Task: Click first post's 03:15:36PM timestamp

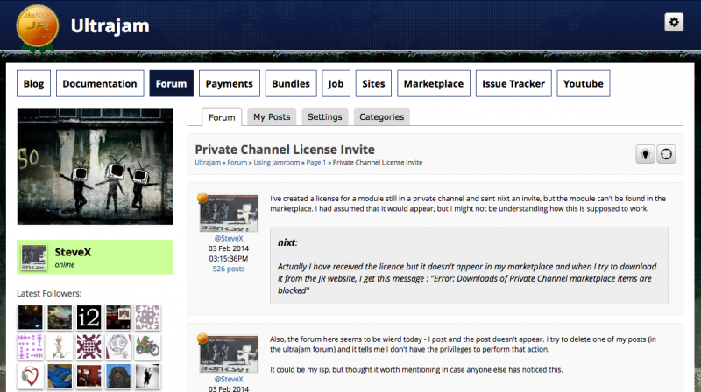Action: pyautogui.click(x=229, y=258)
